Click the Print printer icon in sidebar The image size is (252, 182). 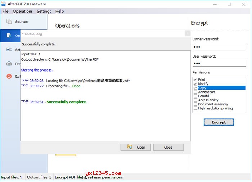pyautogui.click(x=9, y=64)
